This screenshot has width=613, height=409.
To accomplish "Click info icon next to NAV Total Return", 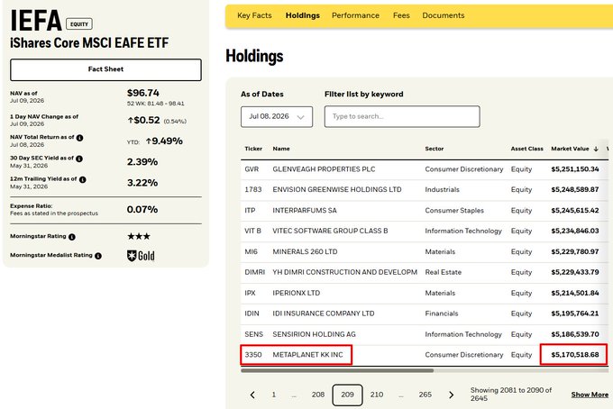I will pos(79,138).
